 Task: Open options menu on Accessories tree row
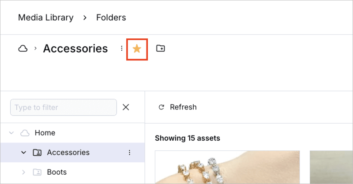click(129, 153)
